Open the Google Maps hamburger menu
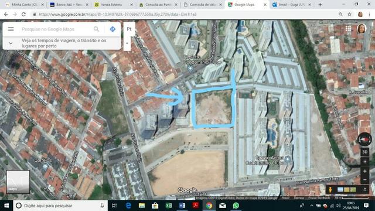The width and height of the screenshot is (375, 211). tap(11, 29)
